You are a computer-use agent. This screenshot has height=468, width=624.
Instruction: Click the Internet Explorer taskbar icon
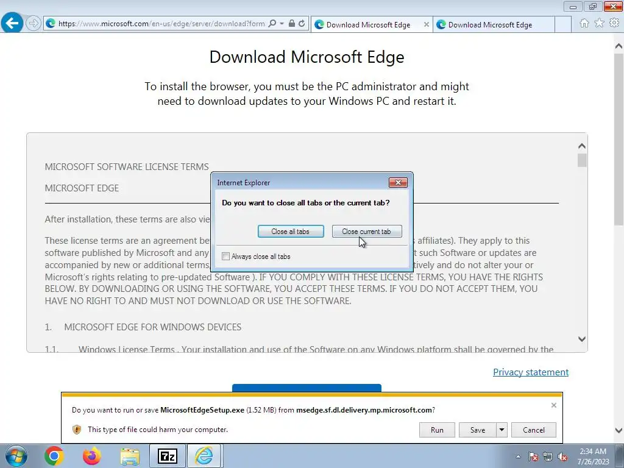pos(204,456)
